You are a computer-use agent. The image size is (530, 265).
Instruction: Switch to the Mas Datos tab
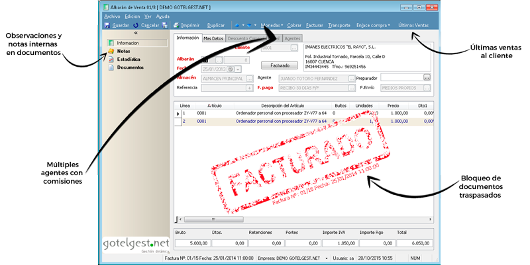(213, 38)
